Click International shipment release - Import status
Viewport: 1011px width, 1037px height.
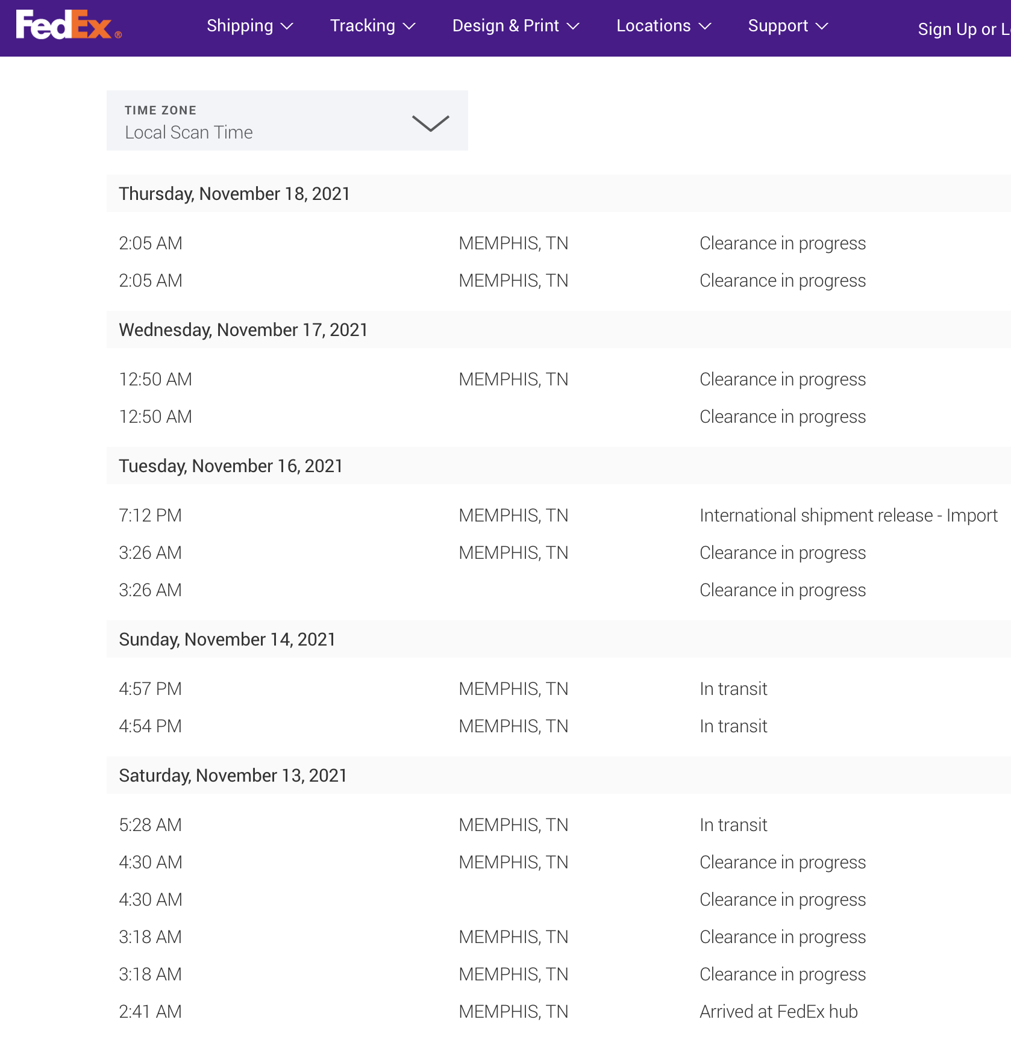[x=848, y=515]
